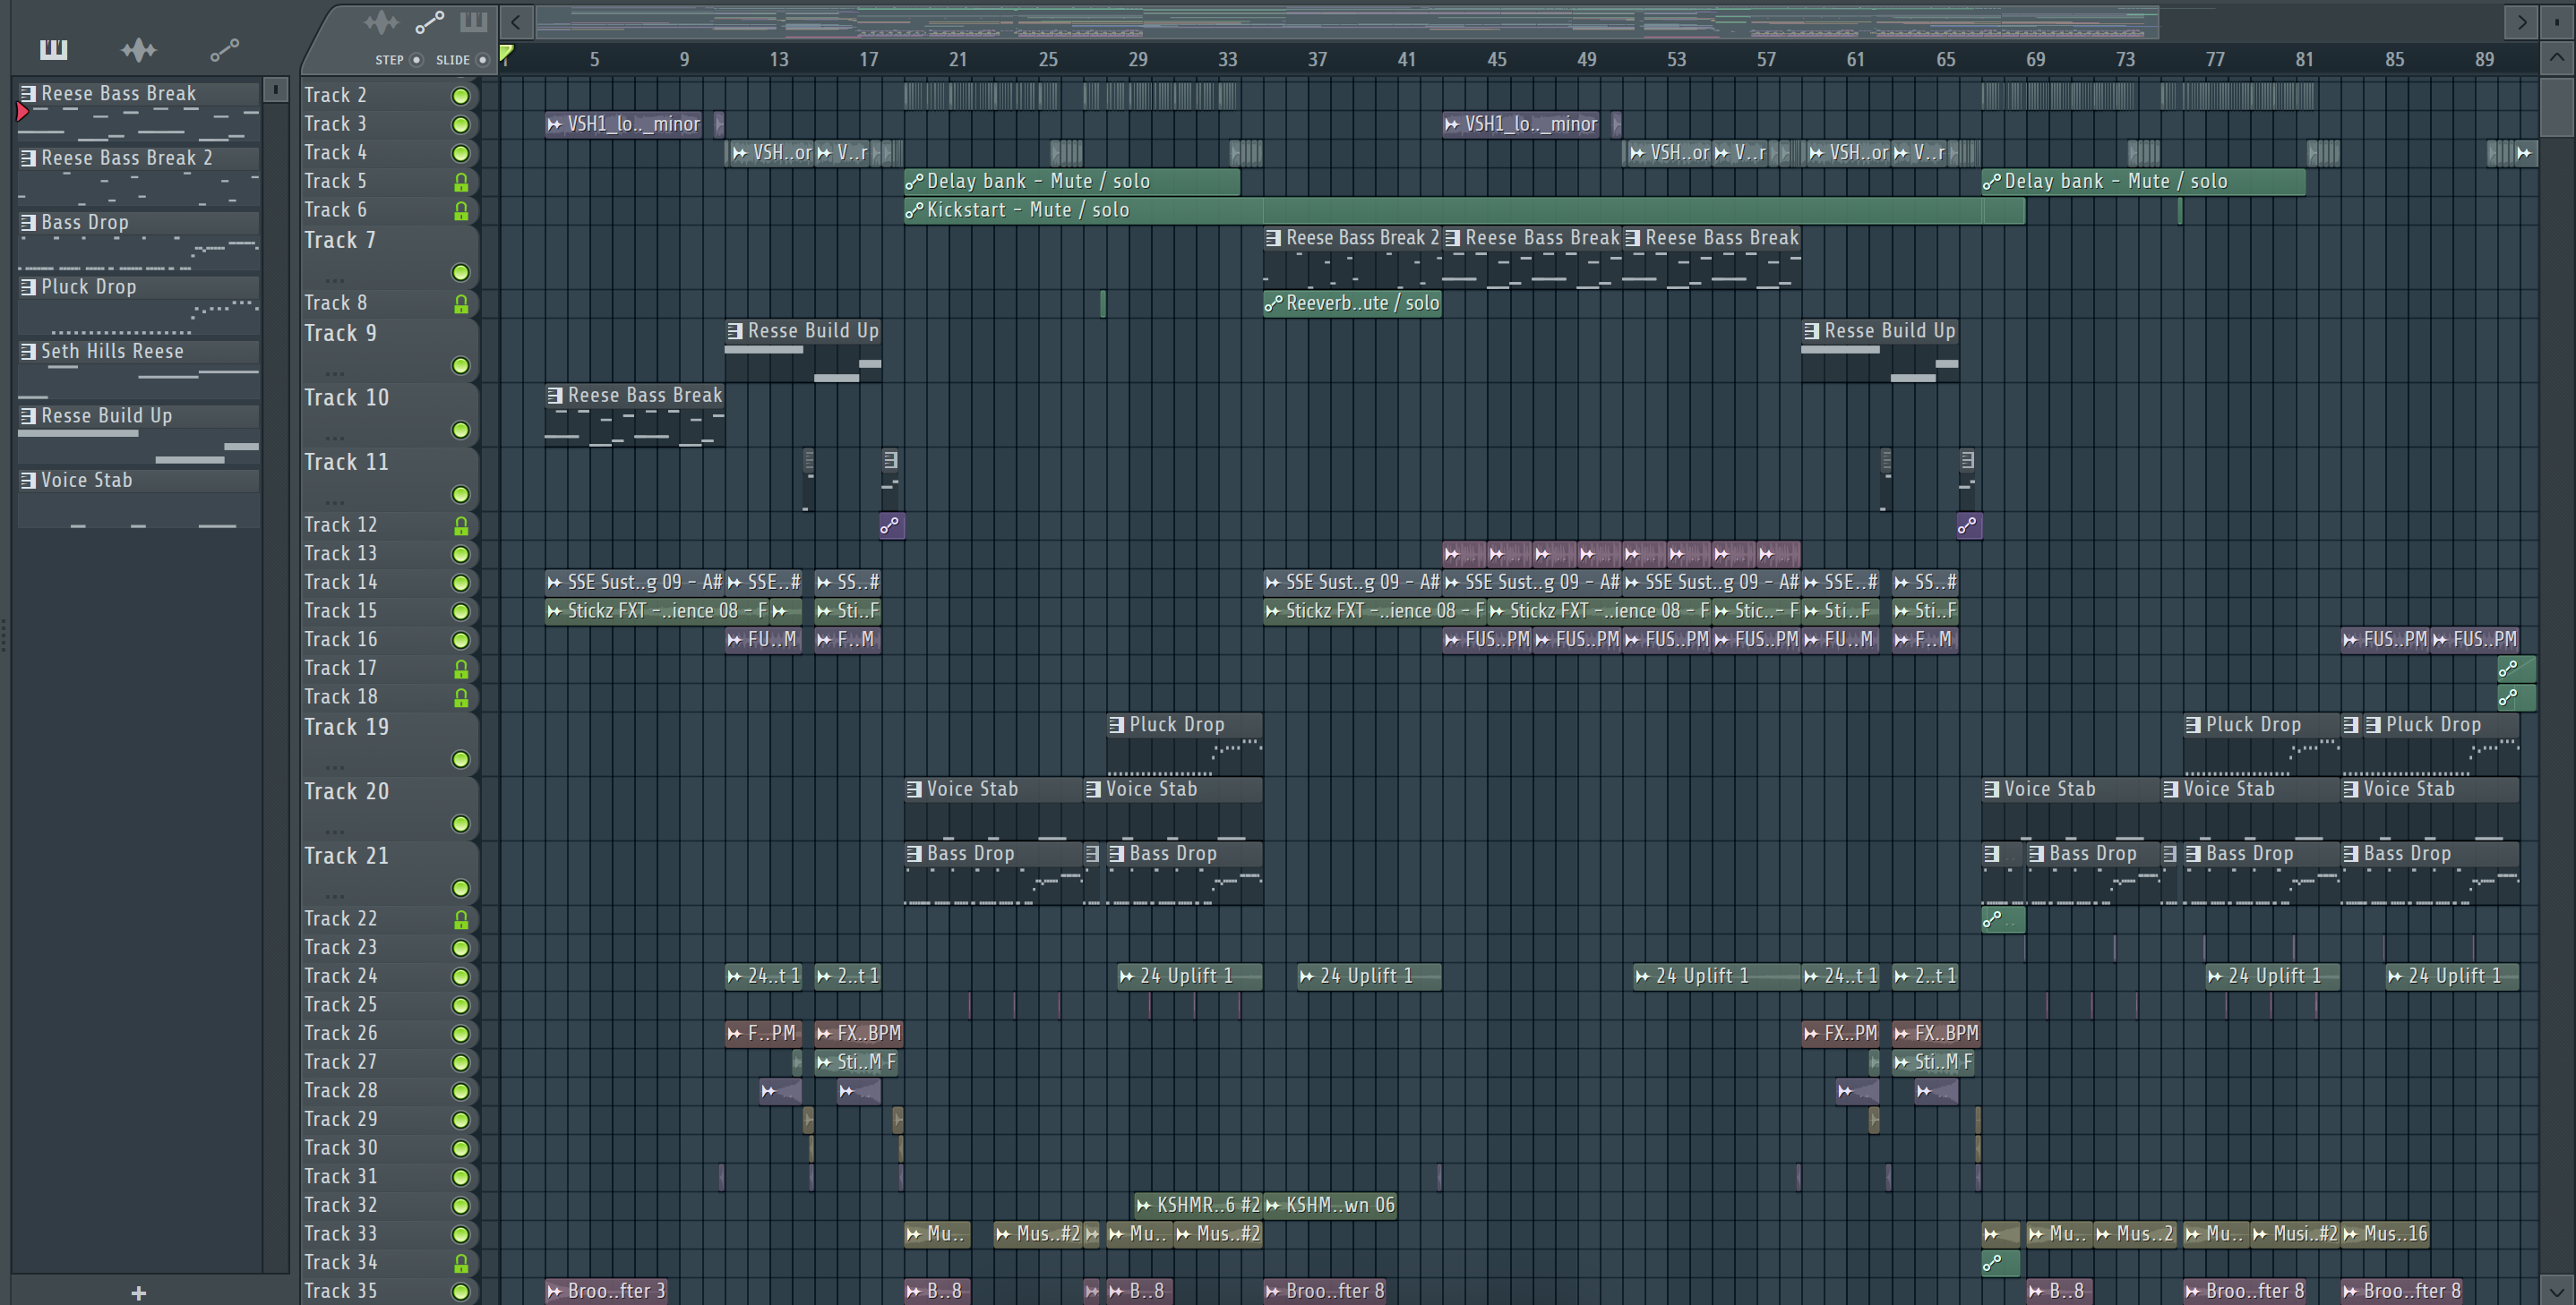Select the Track 17 automation clip at bar 90
The image size is (2576, 1305).
(2516, 669)
